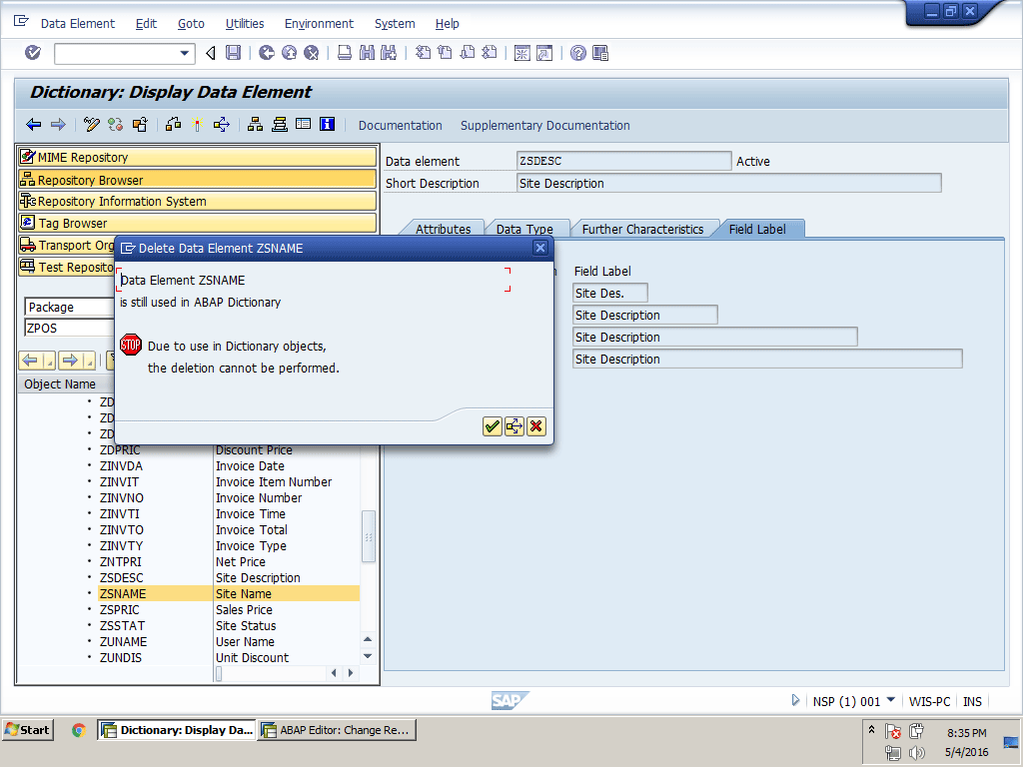
Task: Open the command field dropdown arrow
Action: tap(185, 53)
